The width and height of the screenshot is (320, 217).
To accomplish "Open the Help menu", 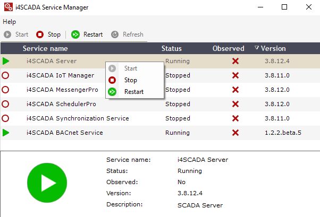I will pos(9,22).
